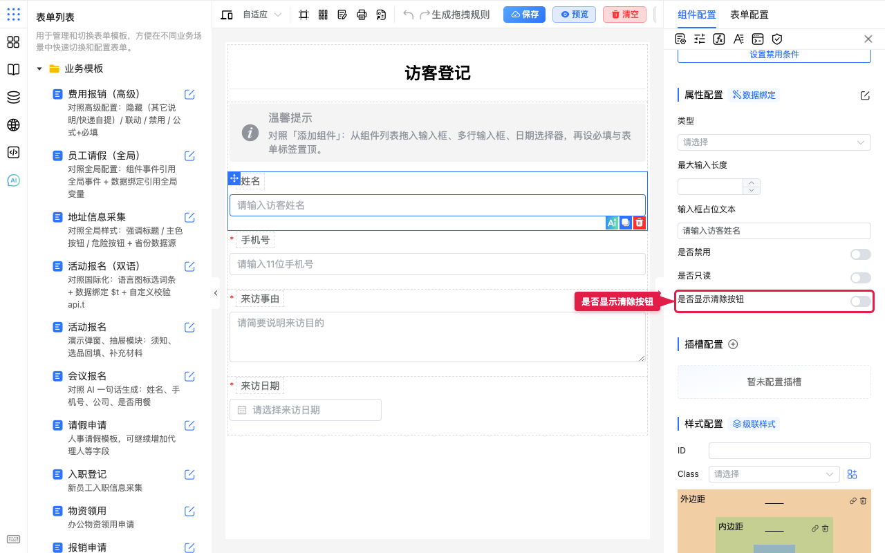885x553 pixels.
Task: Click the 级联样式 tag button
Action: [x=754, y=424]
